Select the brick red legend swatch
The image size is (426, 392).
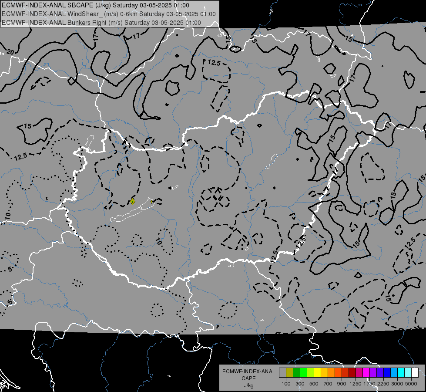tap(345, 372)
